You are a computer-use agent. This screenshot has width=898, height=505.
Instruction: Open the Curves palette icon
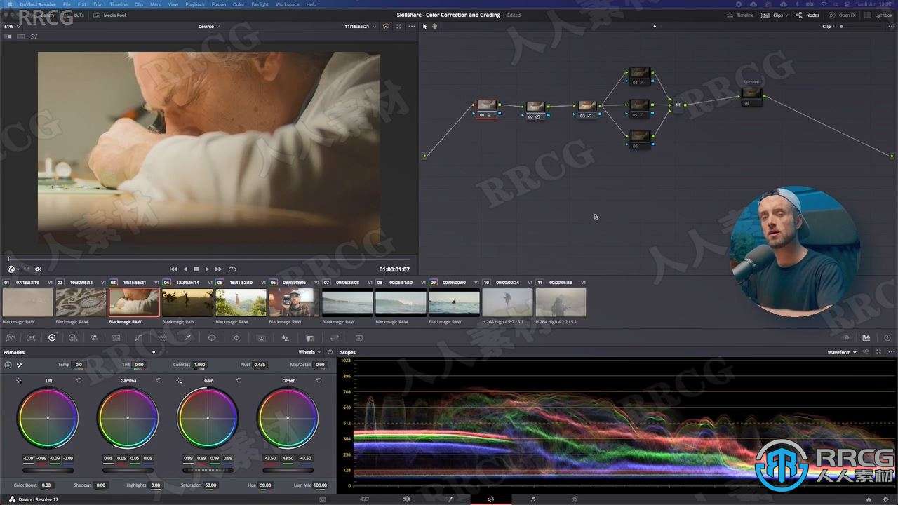(138, 337)
